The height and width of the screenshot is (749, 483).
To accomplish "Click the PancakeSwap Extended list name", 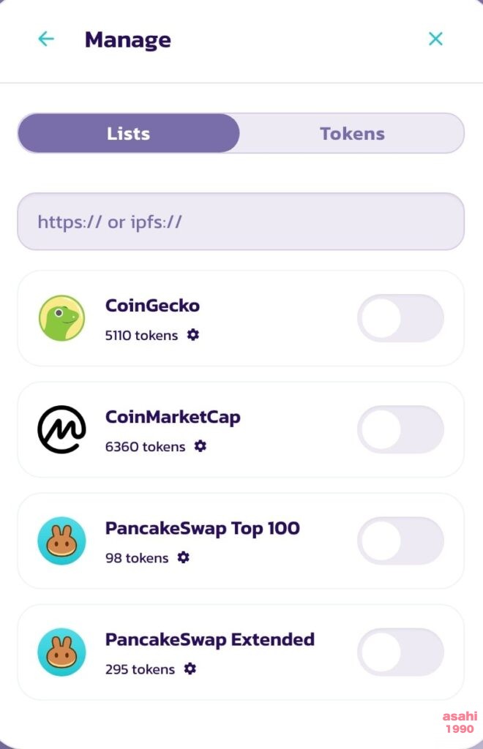I will tap(210, 639).
